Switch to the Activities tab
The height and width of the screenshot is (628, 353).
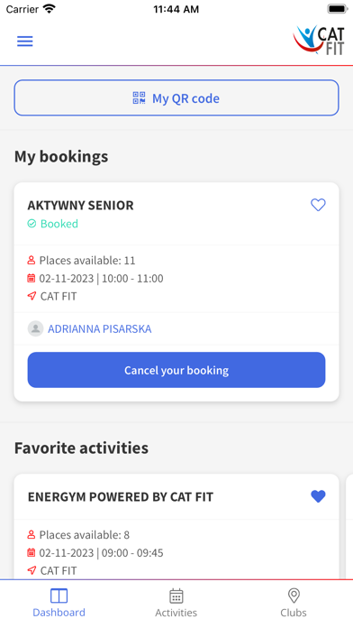(x=176, y=603)
